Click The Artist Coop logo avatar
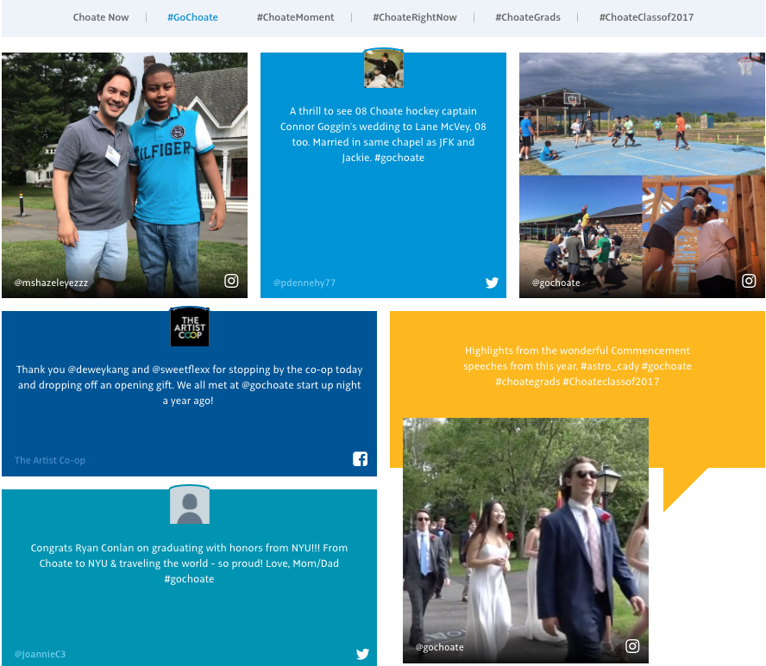The width and height of the screenshot is (766, 666). pyautogui.click(x=189, y=327)
